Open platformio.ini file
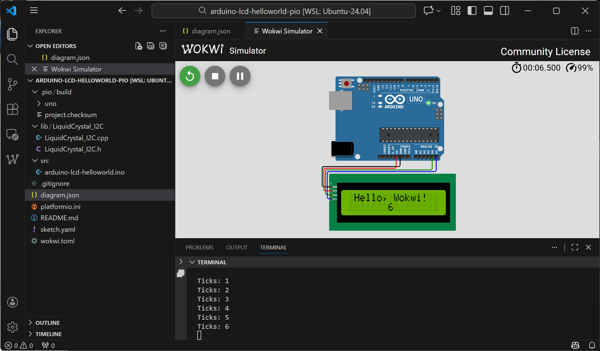The width and height of the screenshot is (600, 351). click(60, 207)
